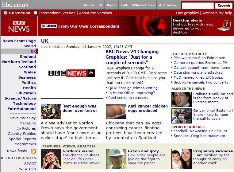The image size is (234, 172).
Task: Open the A-Z Index tab
Action: point(168,5)
